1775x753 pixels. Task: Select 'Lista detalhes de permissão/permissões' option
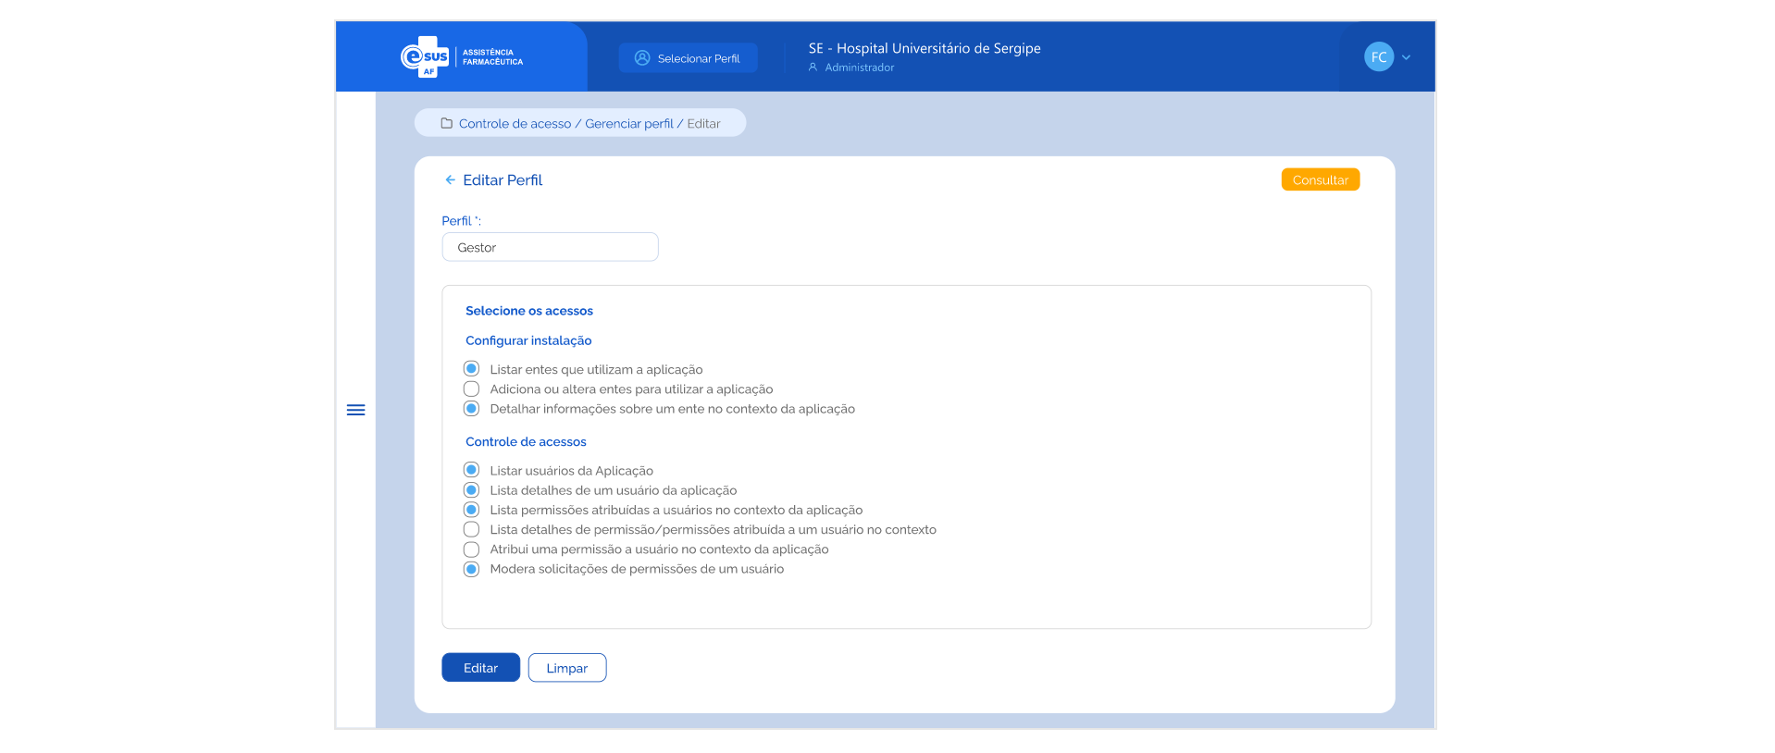click(471, 530)
